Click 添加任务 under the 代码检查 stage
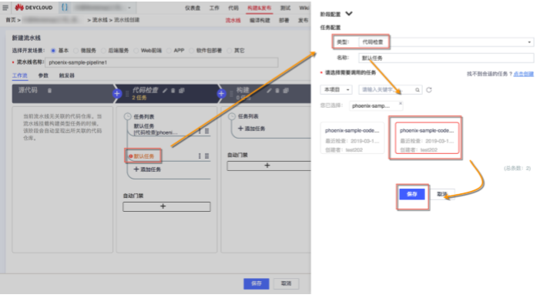Viewport: 540px width, 298px height. point(147,169)
